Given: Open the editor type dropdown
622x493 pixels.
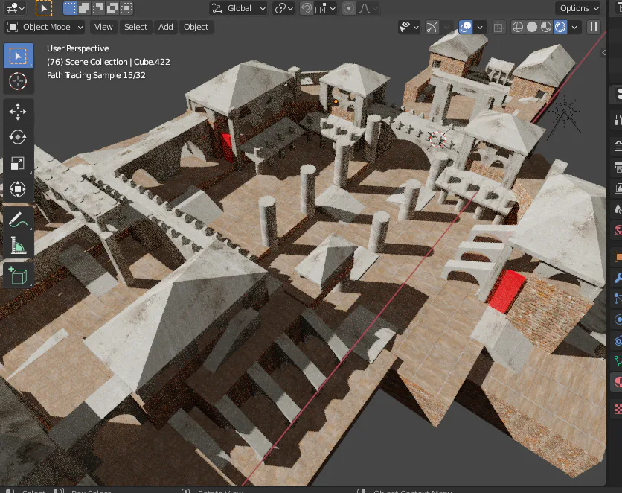Looking at the screenshot, I should pyautogui.click(x=15, y=8).
